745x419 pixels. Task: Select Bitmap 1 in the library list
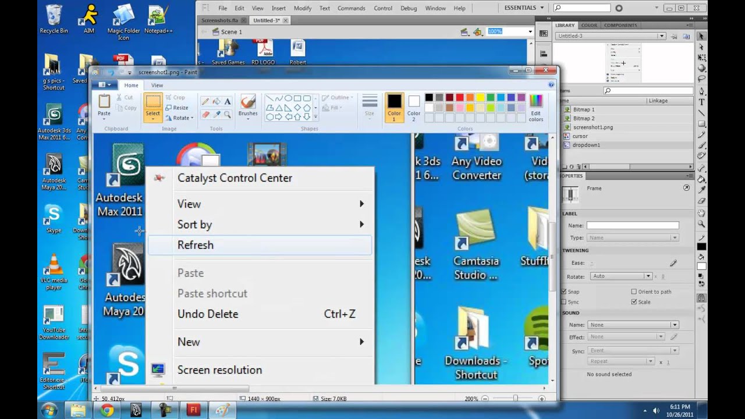(x=583, y=109)
